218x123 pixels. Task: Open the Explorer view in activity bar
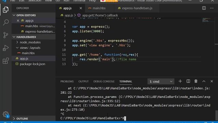[x=5, y=10]
